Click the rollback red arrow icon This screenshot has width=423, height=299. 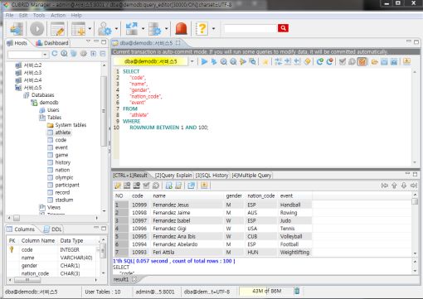[329, 61]
